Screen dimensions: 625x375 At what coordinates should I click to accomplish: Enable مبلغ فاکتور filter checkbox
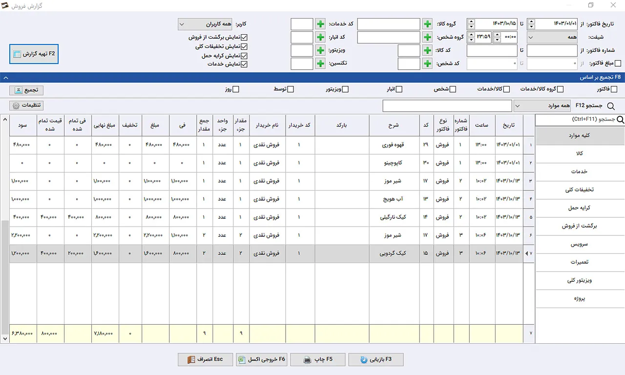pyautogui.click(x=618, y=63)
